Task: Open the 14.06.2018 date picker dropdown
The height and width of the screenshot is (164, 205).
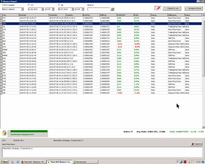Action: click(x=42, y=9)
